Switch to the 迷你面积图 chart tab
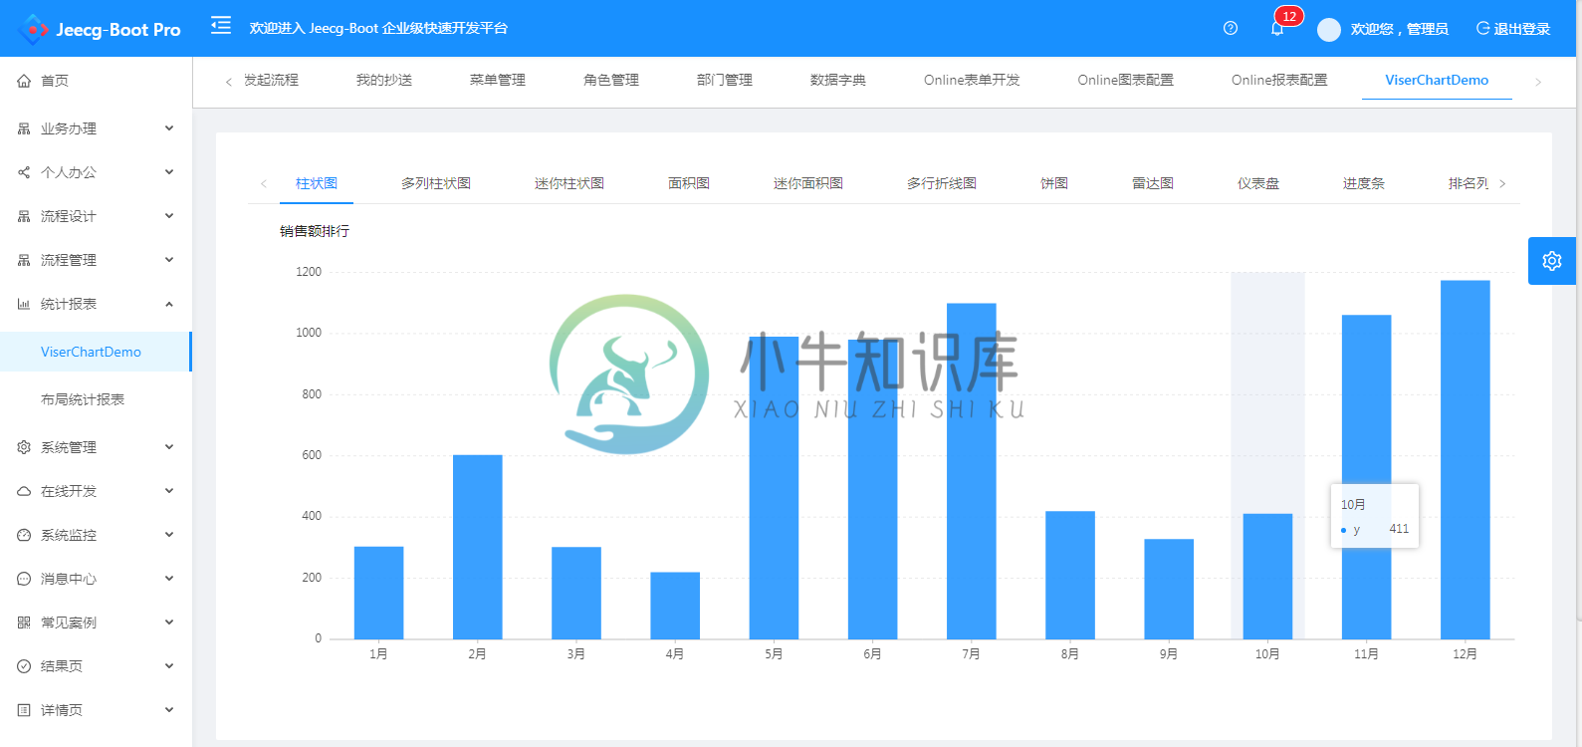This screenshot has height=747, width=1582. 808,183
